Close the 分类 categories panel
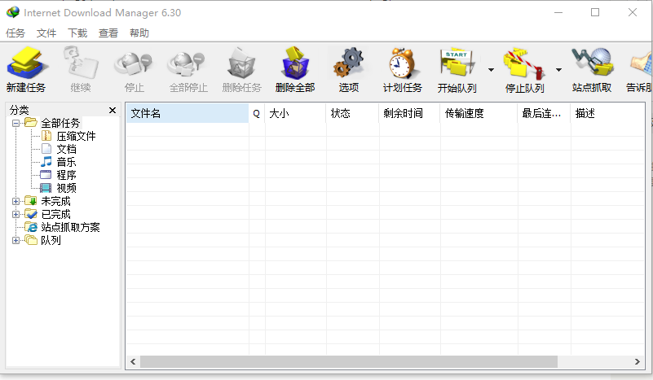This screenshot has width=653, height=380. pyautogui.click(x=112, y=110)
